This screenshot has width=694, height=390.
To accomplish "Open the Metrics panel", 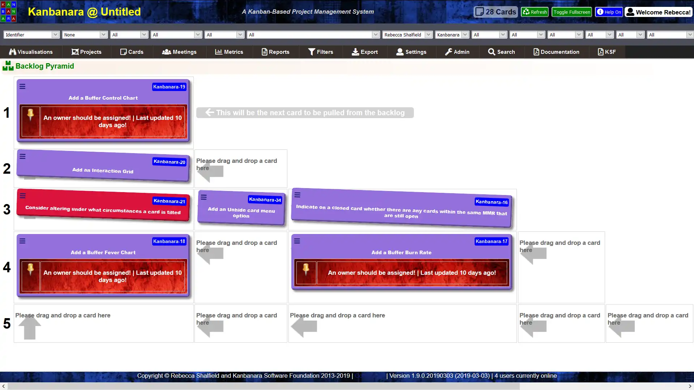I will (x=229, y=52).
